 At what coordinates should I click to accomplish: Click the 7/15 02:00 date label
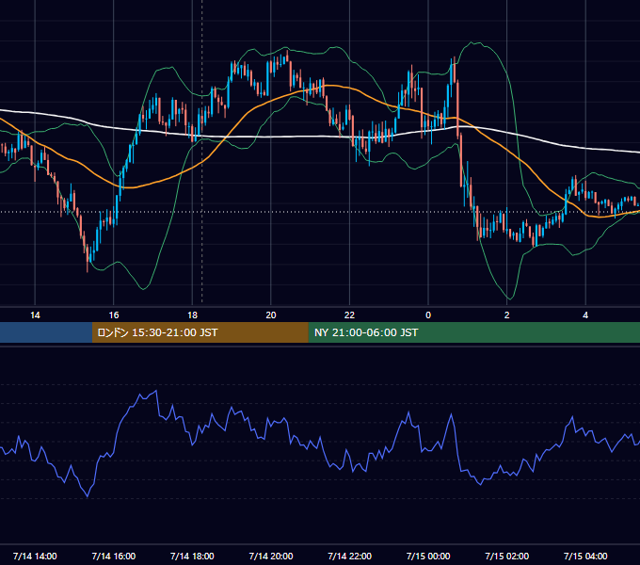pyautogui.click(x=507, y=556)
